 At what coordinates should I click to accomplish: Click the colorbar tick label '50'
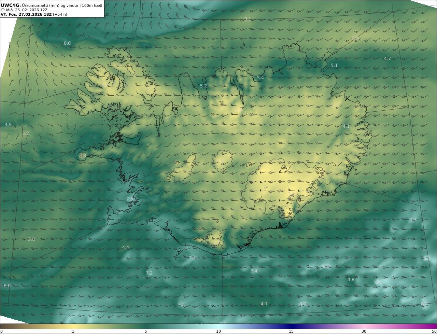coord(434,331)
